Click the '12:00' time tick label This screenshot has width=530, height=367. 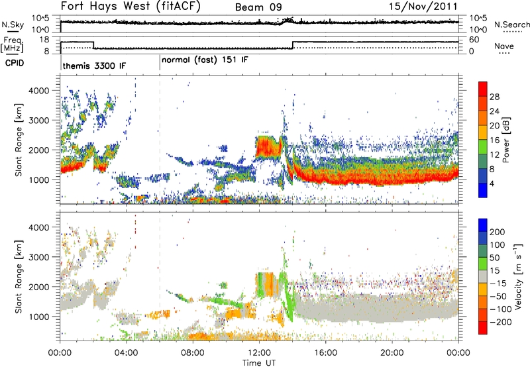tap(259, 353)
